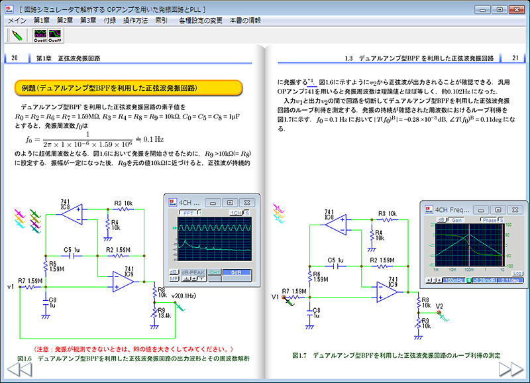Click the app icon in the 4CH Freq window

(429, 209)
